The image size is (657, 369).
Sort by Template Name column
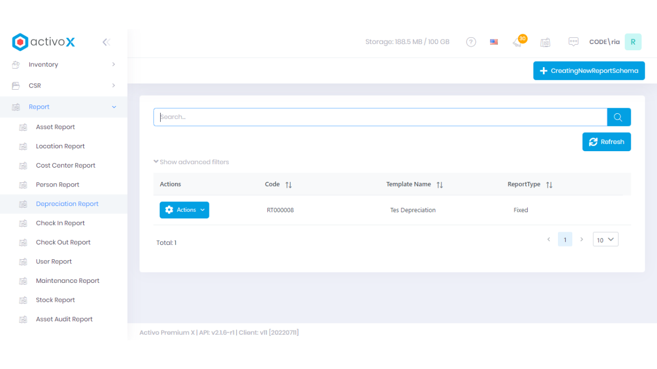tap(439, 184)
